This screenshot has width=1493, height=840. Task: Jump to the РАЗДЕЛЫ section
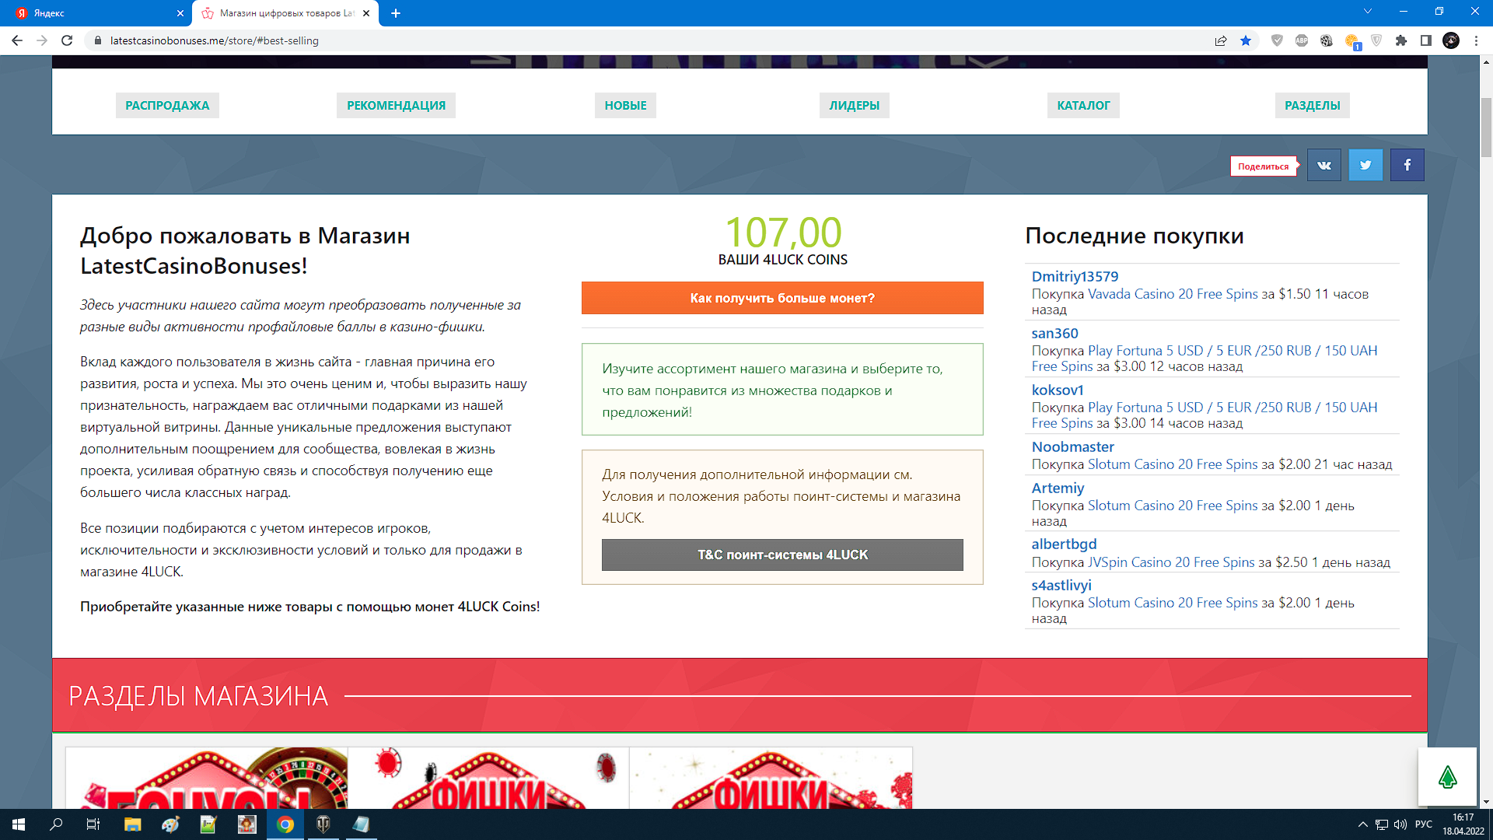(1312, 106)
